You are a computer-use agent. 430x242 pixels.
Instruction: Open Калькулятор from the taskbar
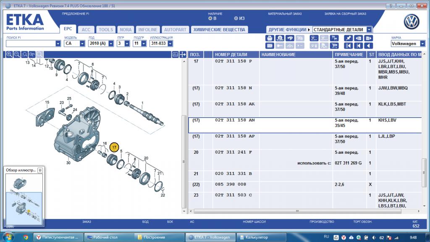262,237
